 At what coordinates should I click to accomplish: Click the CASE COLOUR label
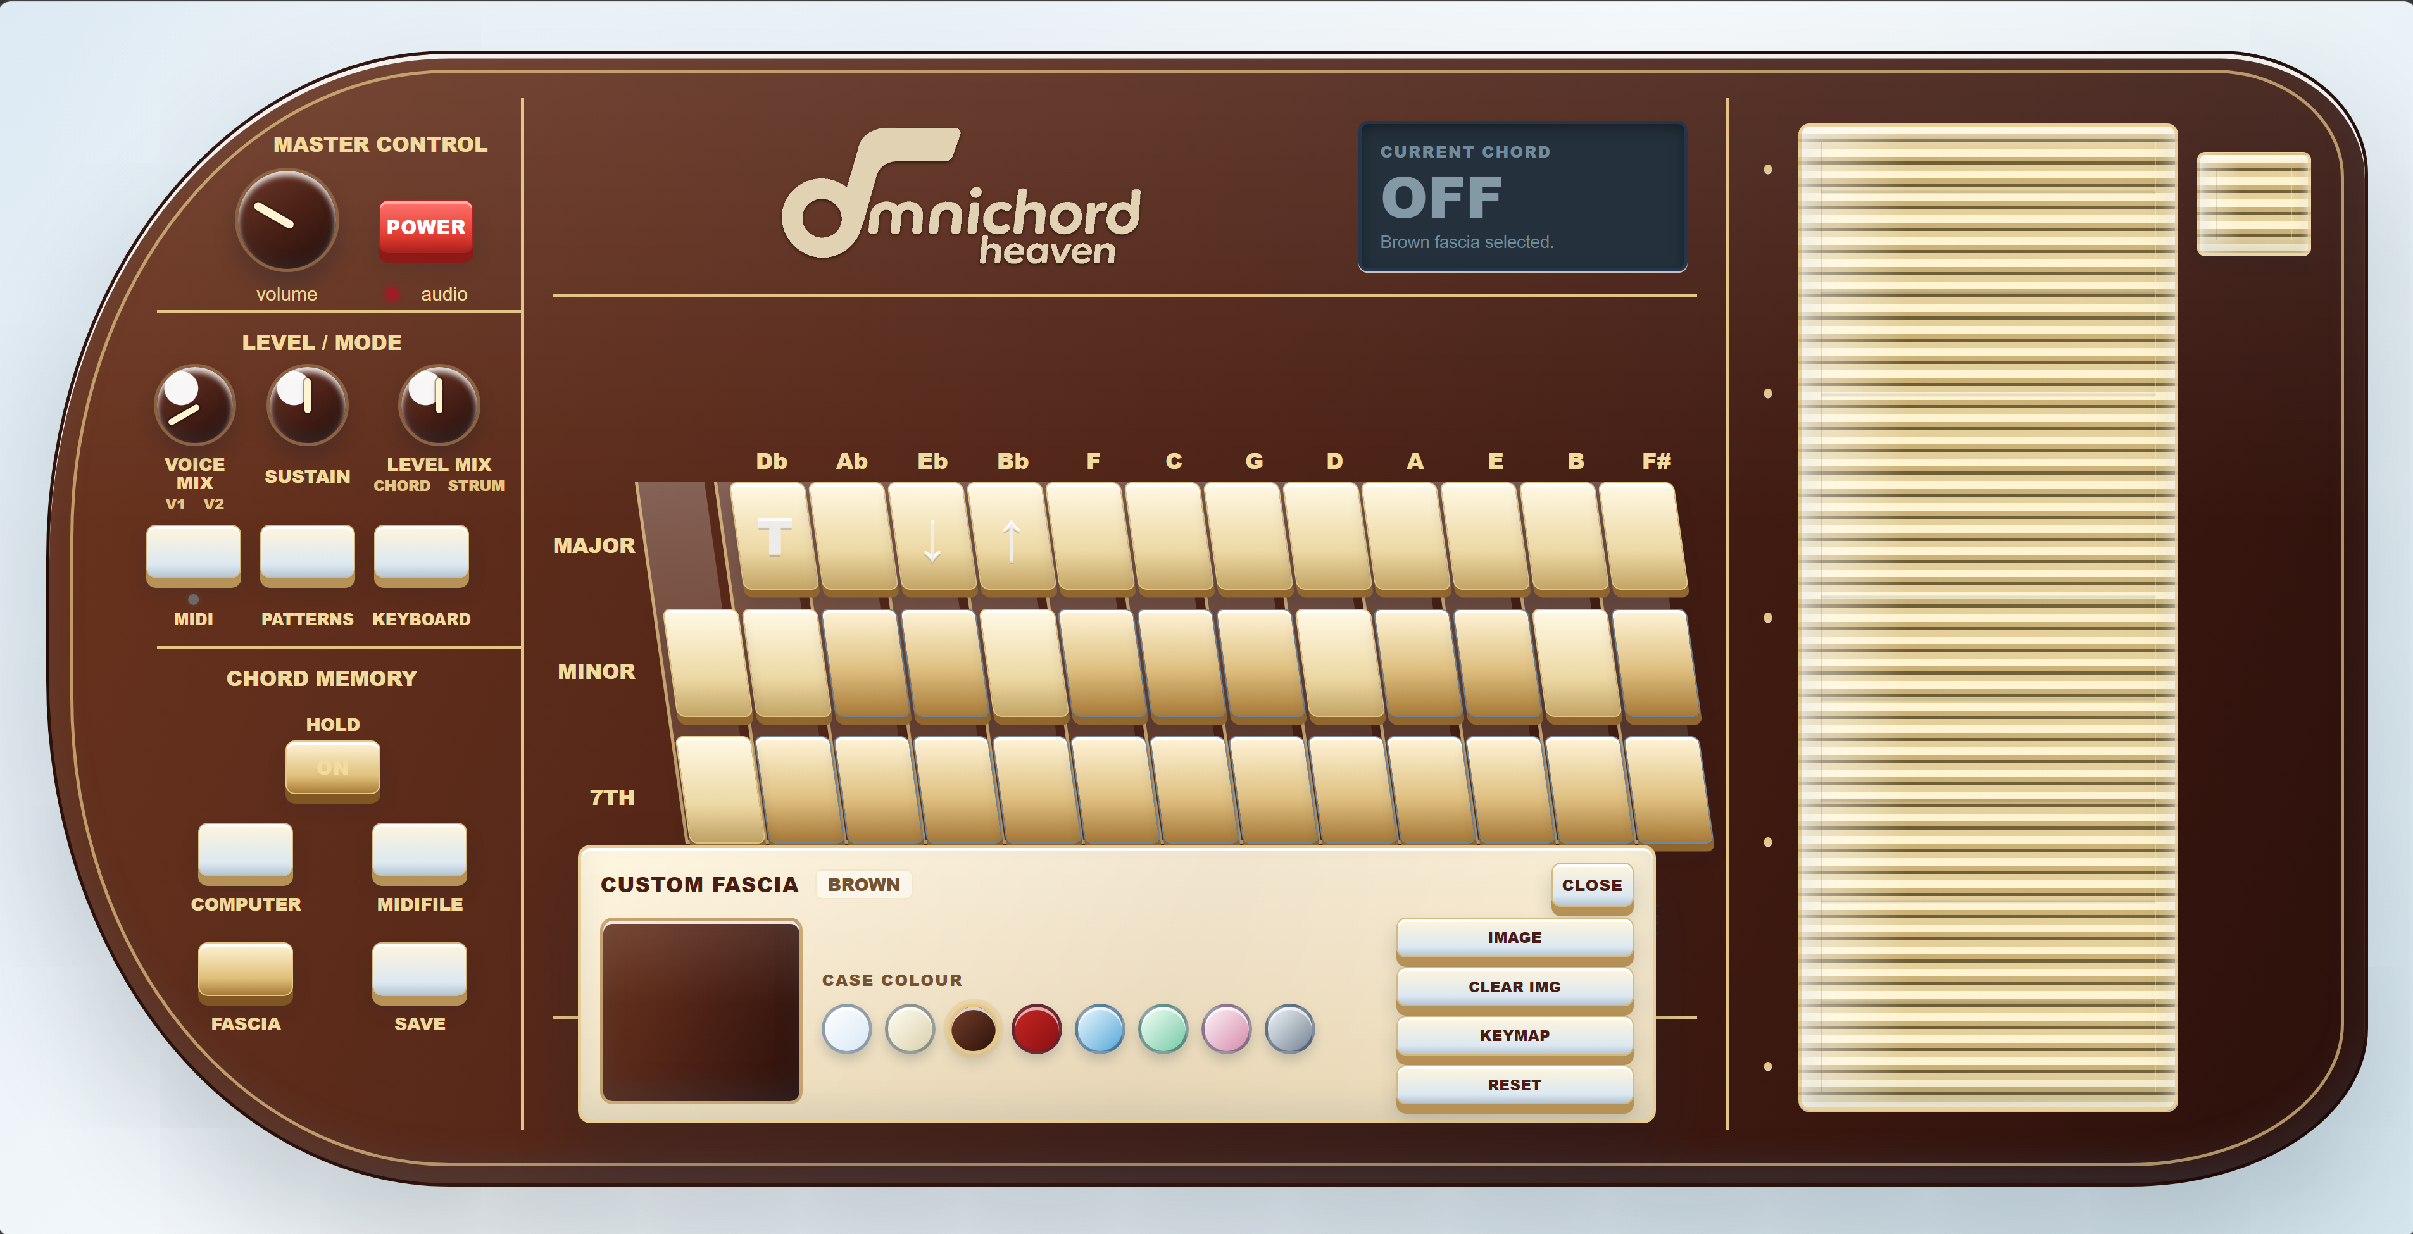pos(892,980)
